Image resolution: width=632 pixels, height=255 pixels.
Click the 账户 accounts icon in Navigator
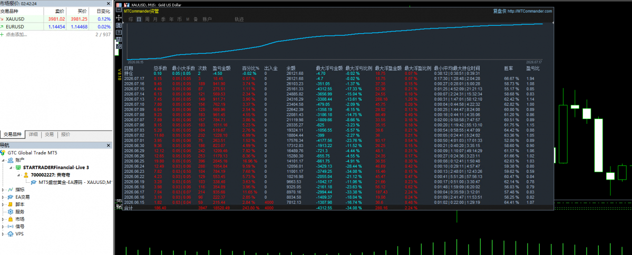point(11,160)
